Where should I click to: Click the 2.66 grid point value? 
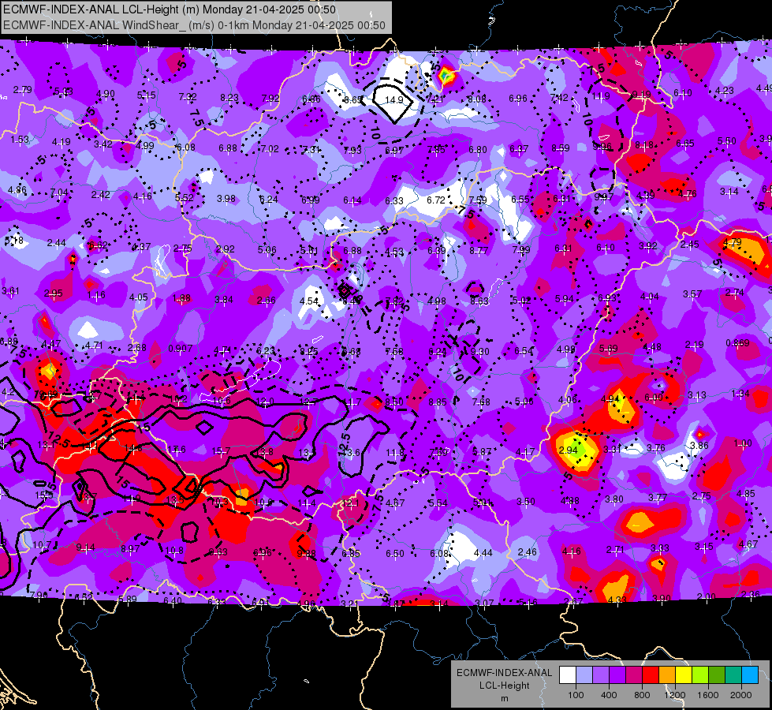pos(267,300)
